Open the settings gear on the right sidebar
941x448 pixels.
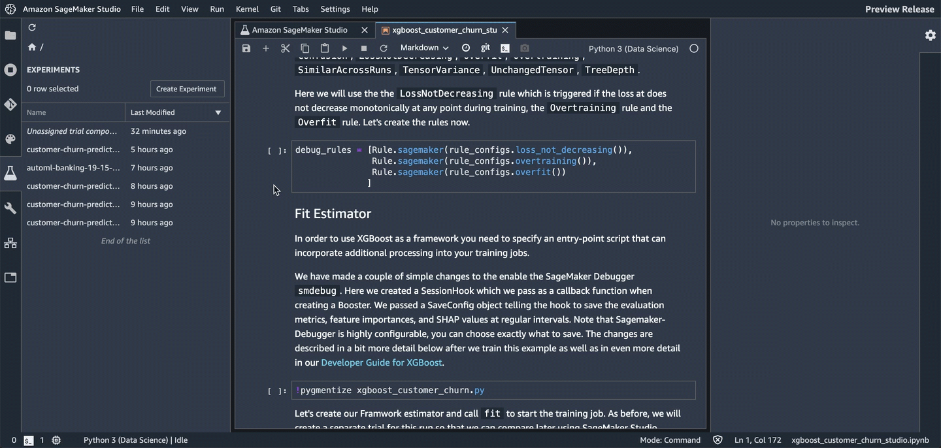(x=931, y=35)
